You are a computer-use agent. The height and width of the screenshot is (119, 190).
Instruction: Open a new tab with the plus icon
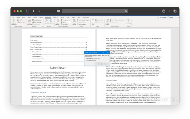[x=169, y=11]
